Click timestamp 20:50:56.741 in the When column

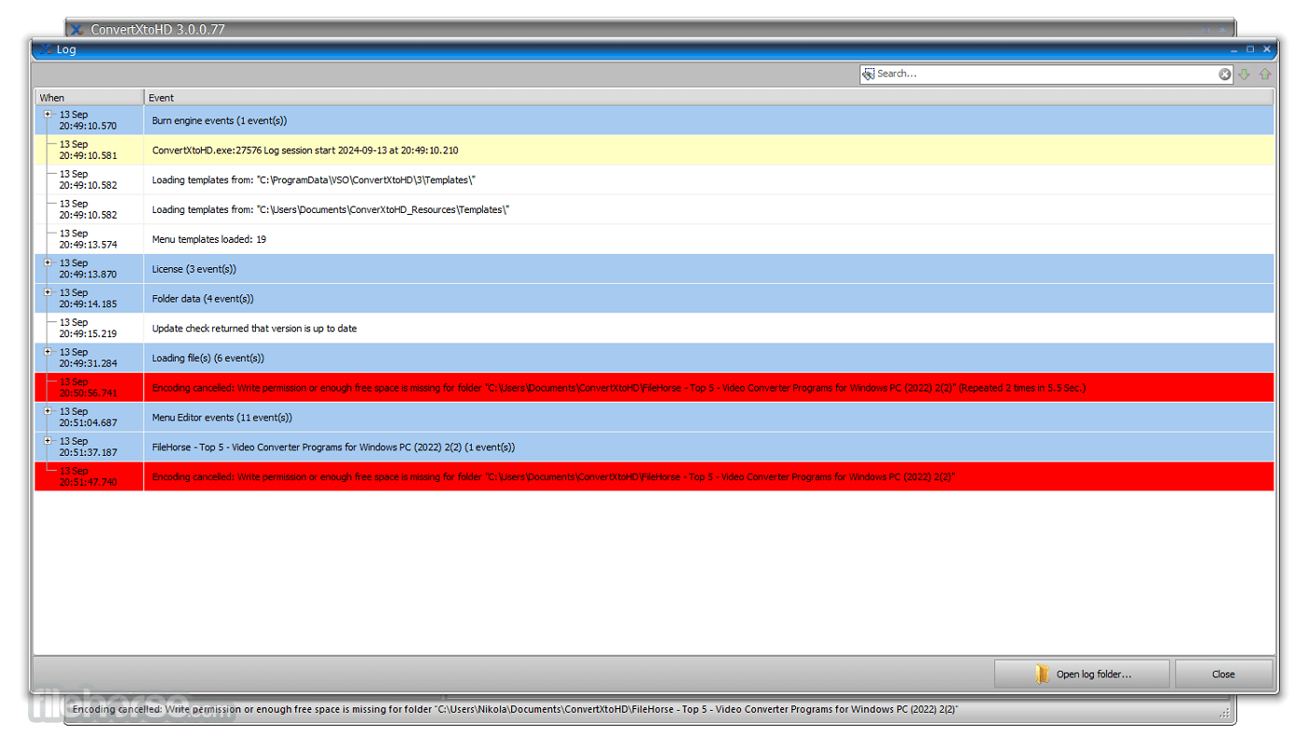click(x=88, y=393)
